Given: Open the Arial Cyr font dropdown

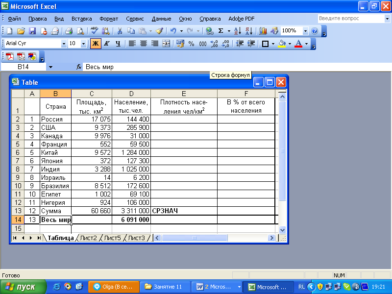Looking at the screenshot, I should click(64, 44).
